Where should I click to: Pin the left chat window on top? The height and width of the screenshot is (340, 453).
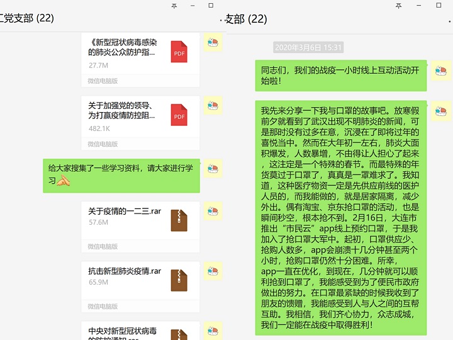[174, 5]
